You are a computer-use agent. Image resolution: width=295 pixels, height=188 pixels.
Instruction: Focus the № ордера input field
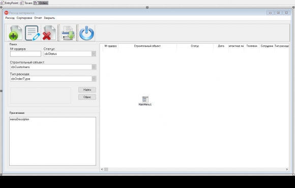pyautogui.click(x=25, y=54)
